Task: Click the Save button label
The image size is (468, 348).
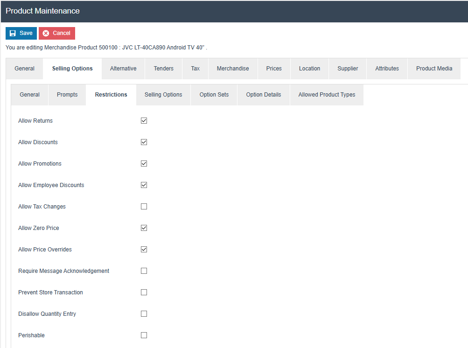Action: coord(26,33)
